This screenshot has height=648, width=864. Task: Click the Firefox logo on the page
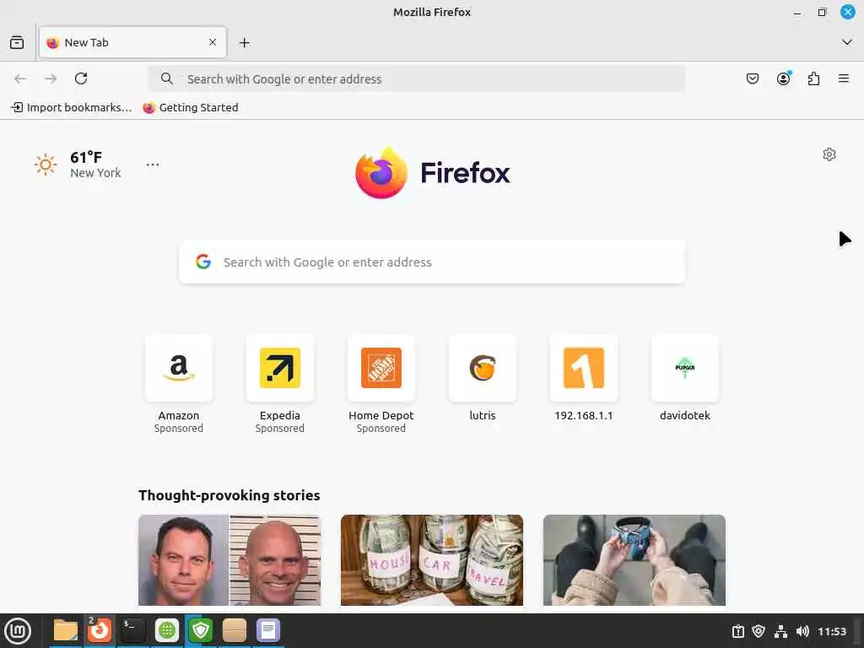pos(433,172)
